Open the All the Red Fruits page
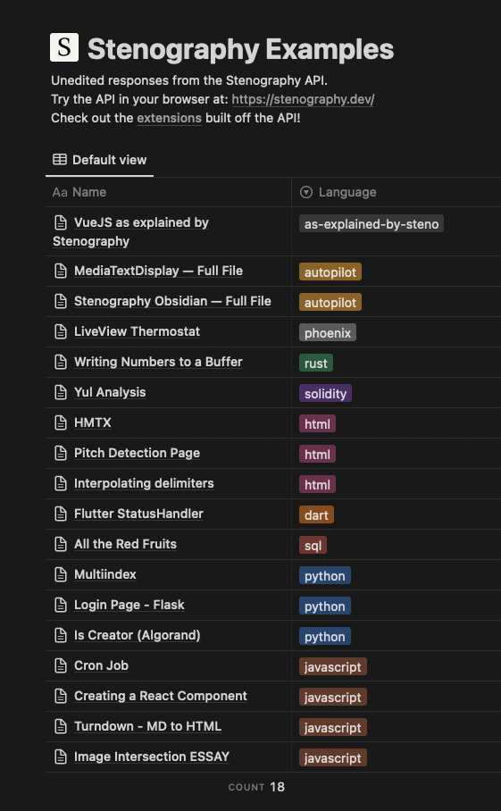501x811 pixels. click(125, 544)
